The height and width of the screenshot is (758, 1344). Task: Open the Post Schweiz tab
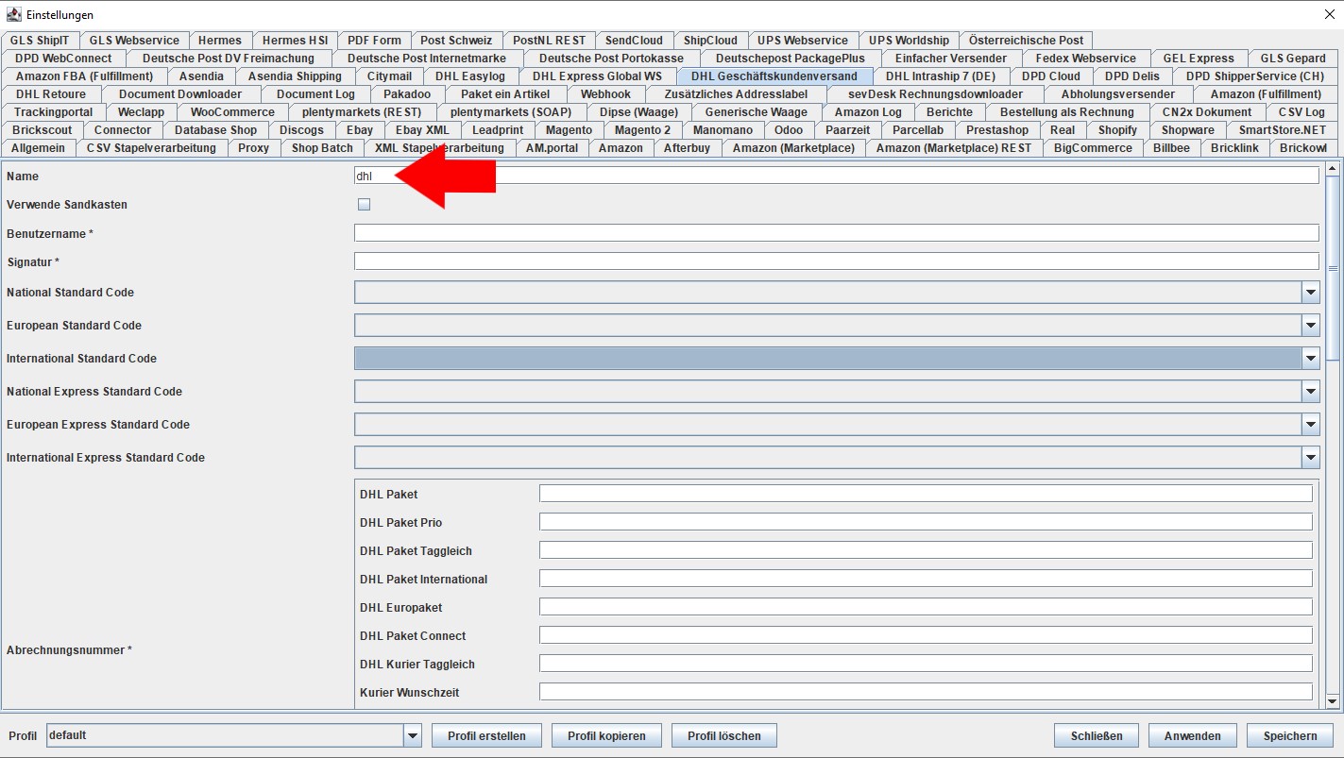click(456, 41)
